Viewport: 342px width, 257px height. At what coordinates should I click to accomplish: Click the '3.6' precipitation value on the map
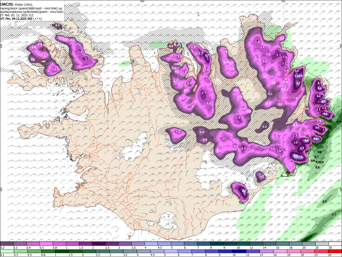(317, 128)
